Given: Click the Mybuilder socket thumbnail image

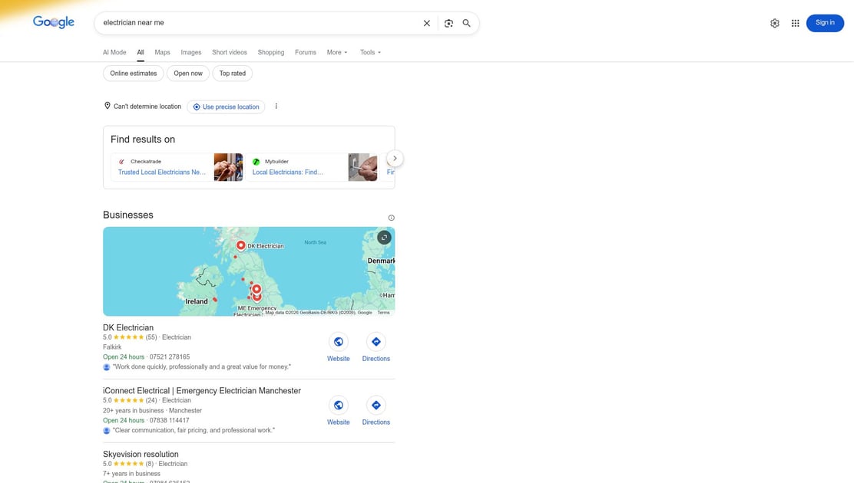Looking at the screenshot, I should 362,167.
